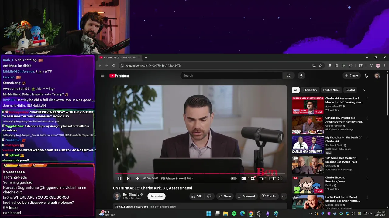Open the Windows Start menu
The width and height of the screenshot is (389, 218).
pyautogui.click(x=209, y=214)
